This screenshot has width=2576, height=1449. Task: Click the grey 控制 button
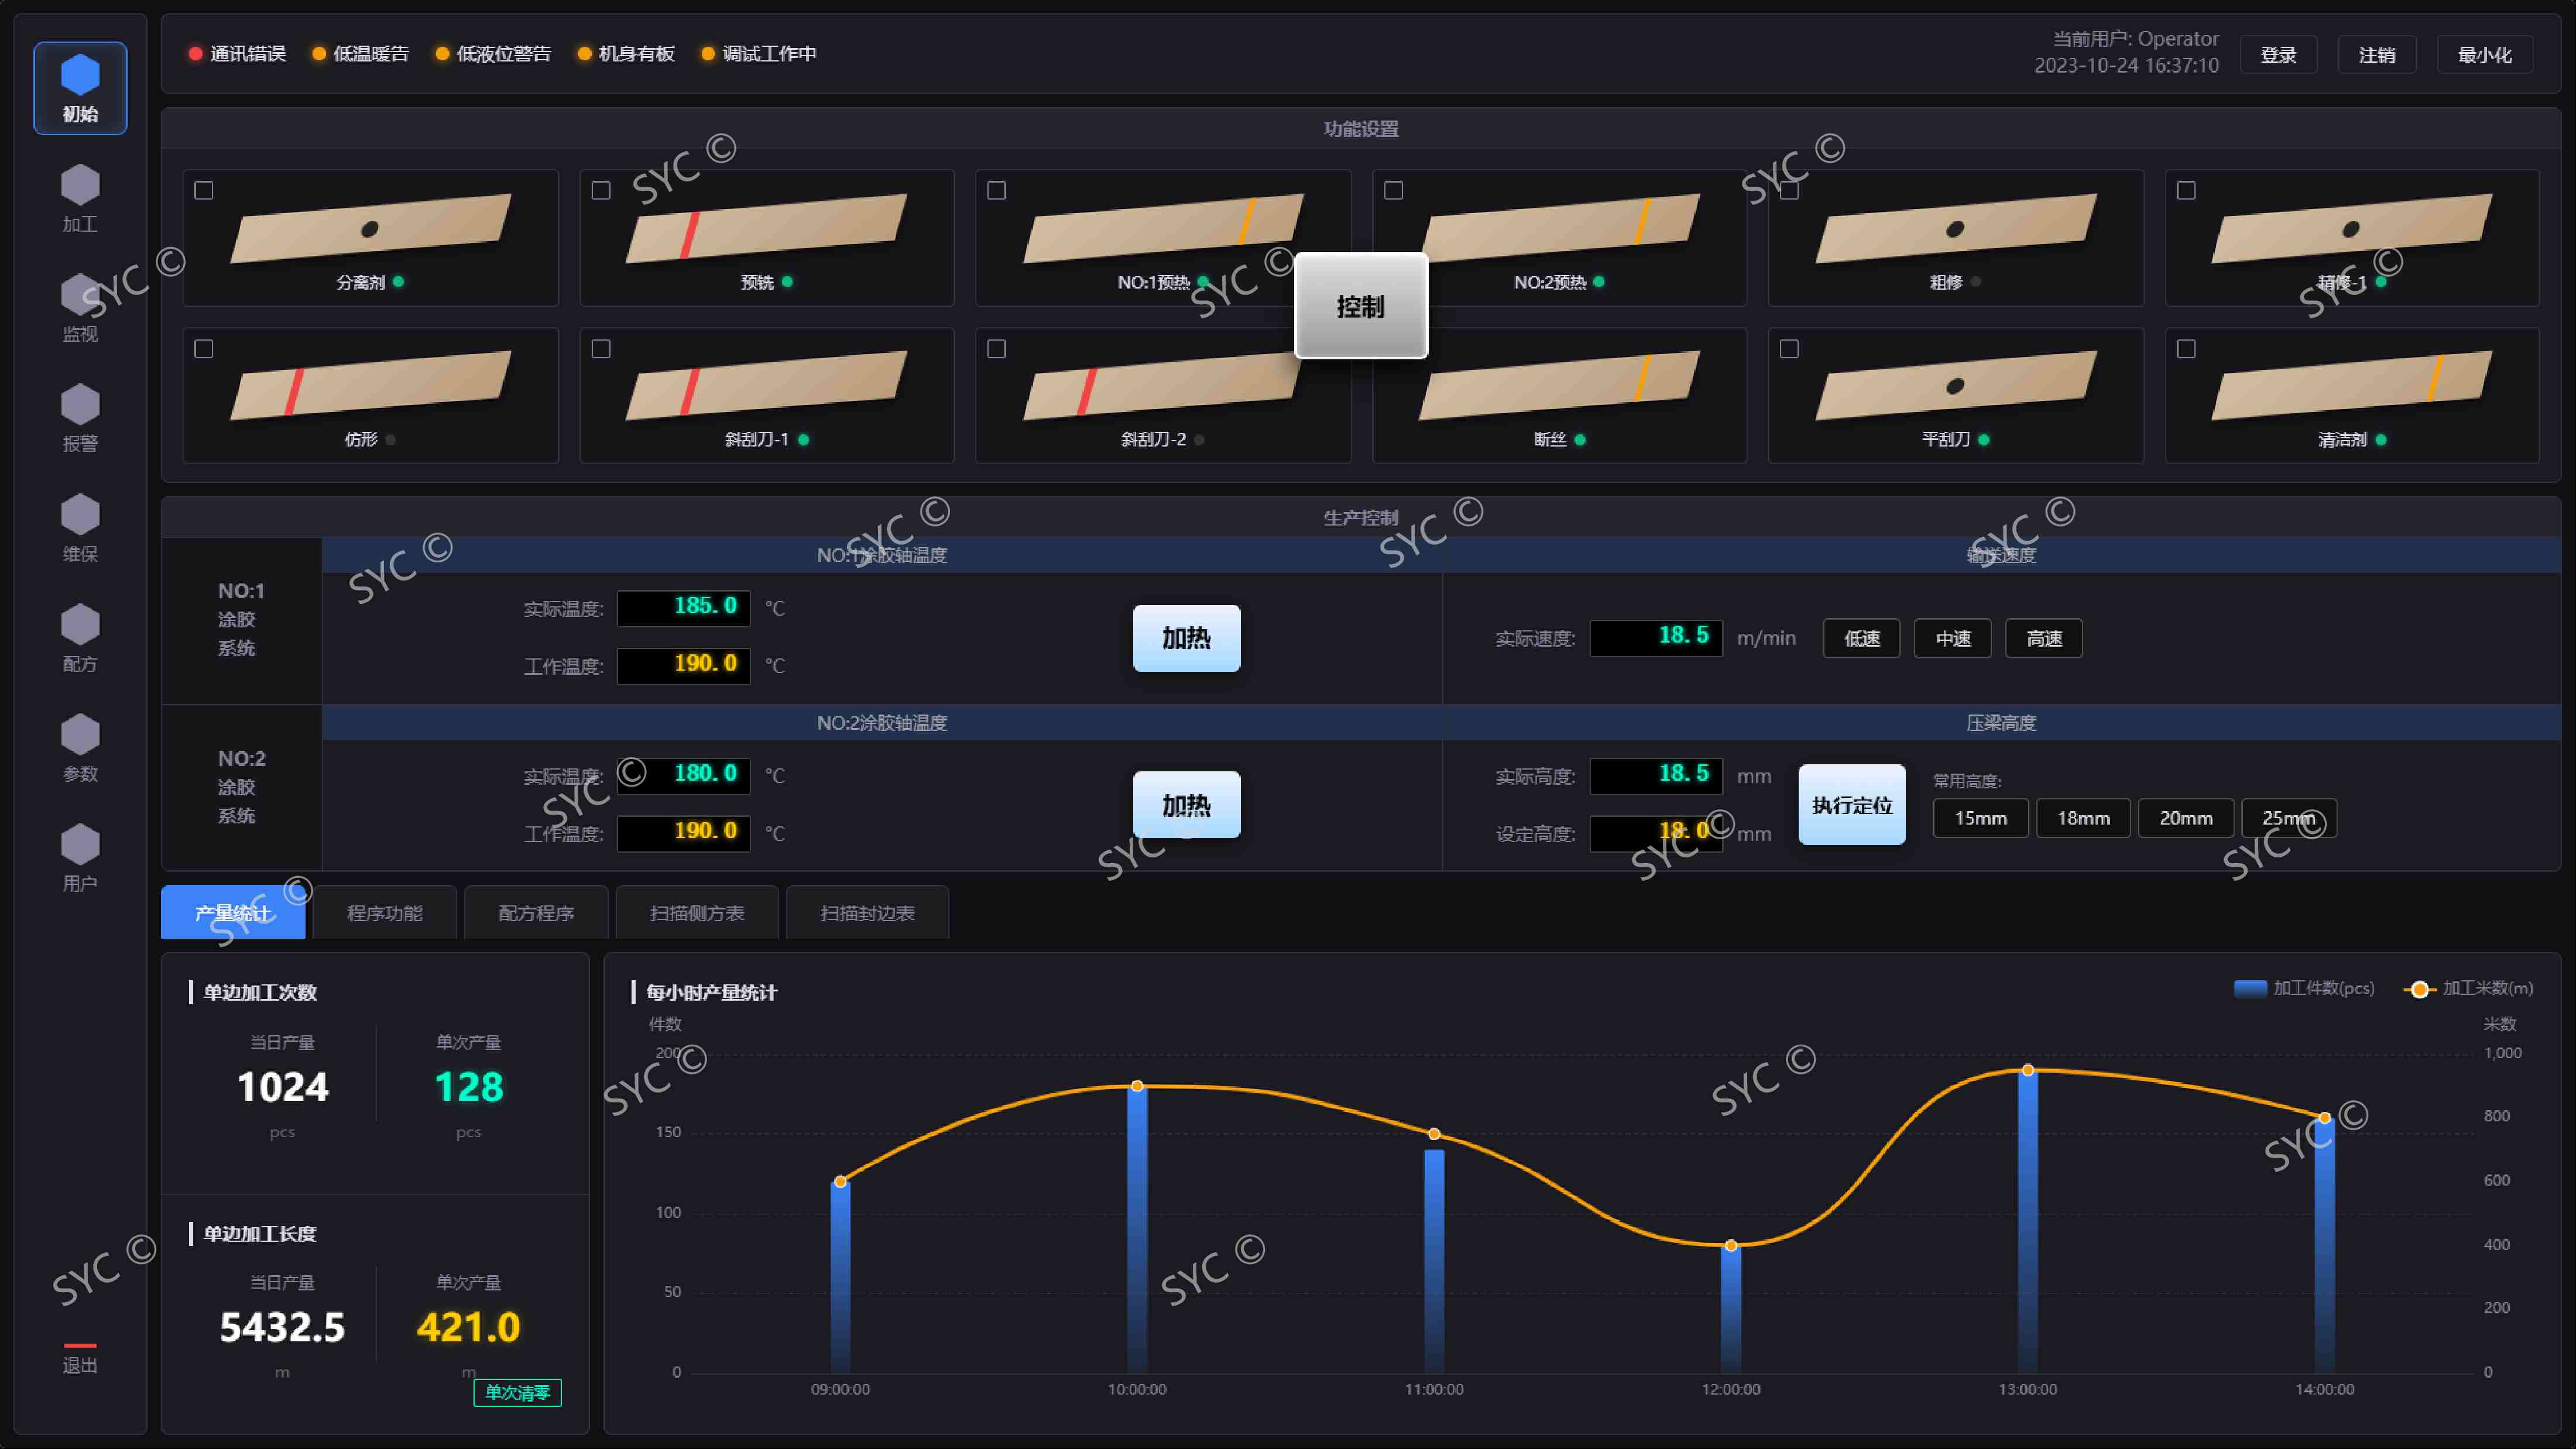(x=1361, y=306)
